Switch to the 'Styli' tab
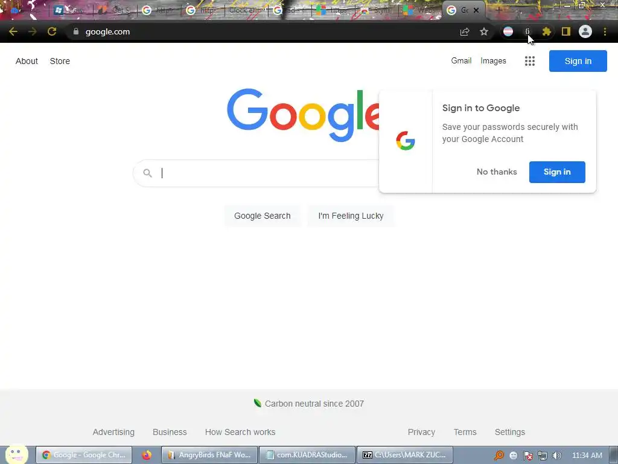 377,10
